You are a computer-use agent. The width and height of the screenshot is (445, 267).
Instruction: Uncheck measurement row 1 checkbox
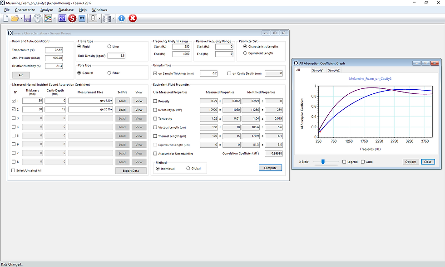(14, 101)
